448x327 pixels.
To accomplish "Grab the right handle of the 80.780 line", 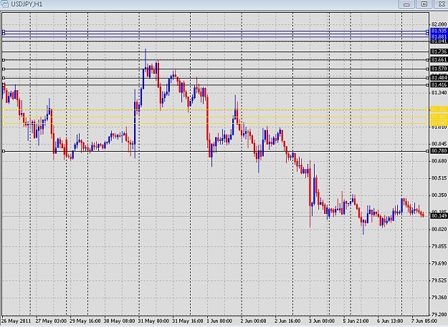I will point(427,151).
